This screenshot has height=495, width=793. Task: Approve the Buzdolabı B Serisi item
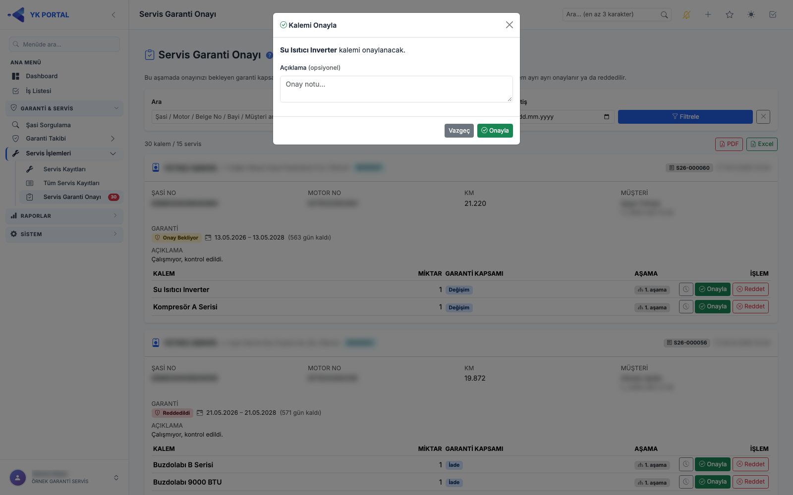click(x=713, y=464)
